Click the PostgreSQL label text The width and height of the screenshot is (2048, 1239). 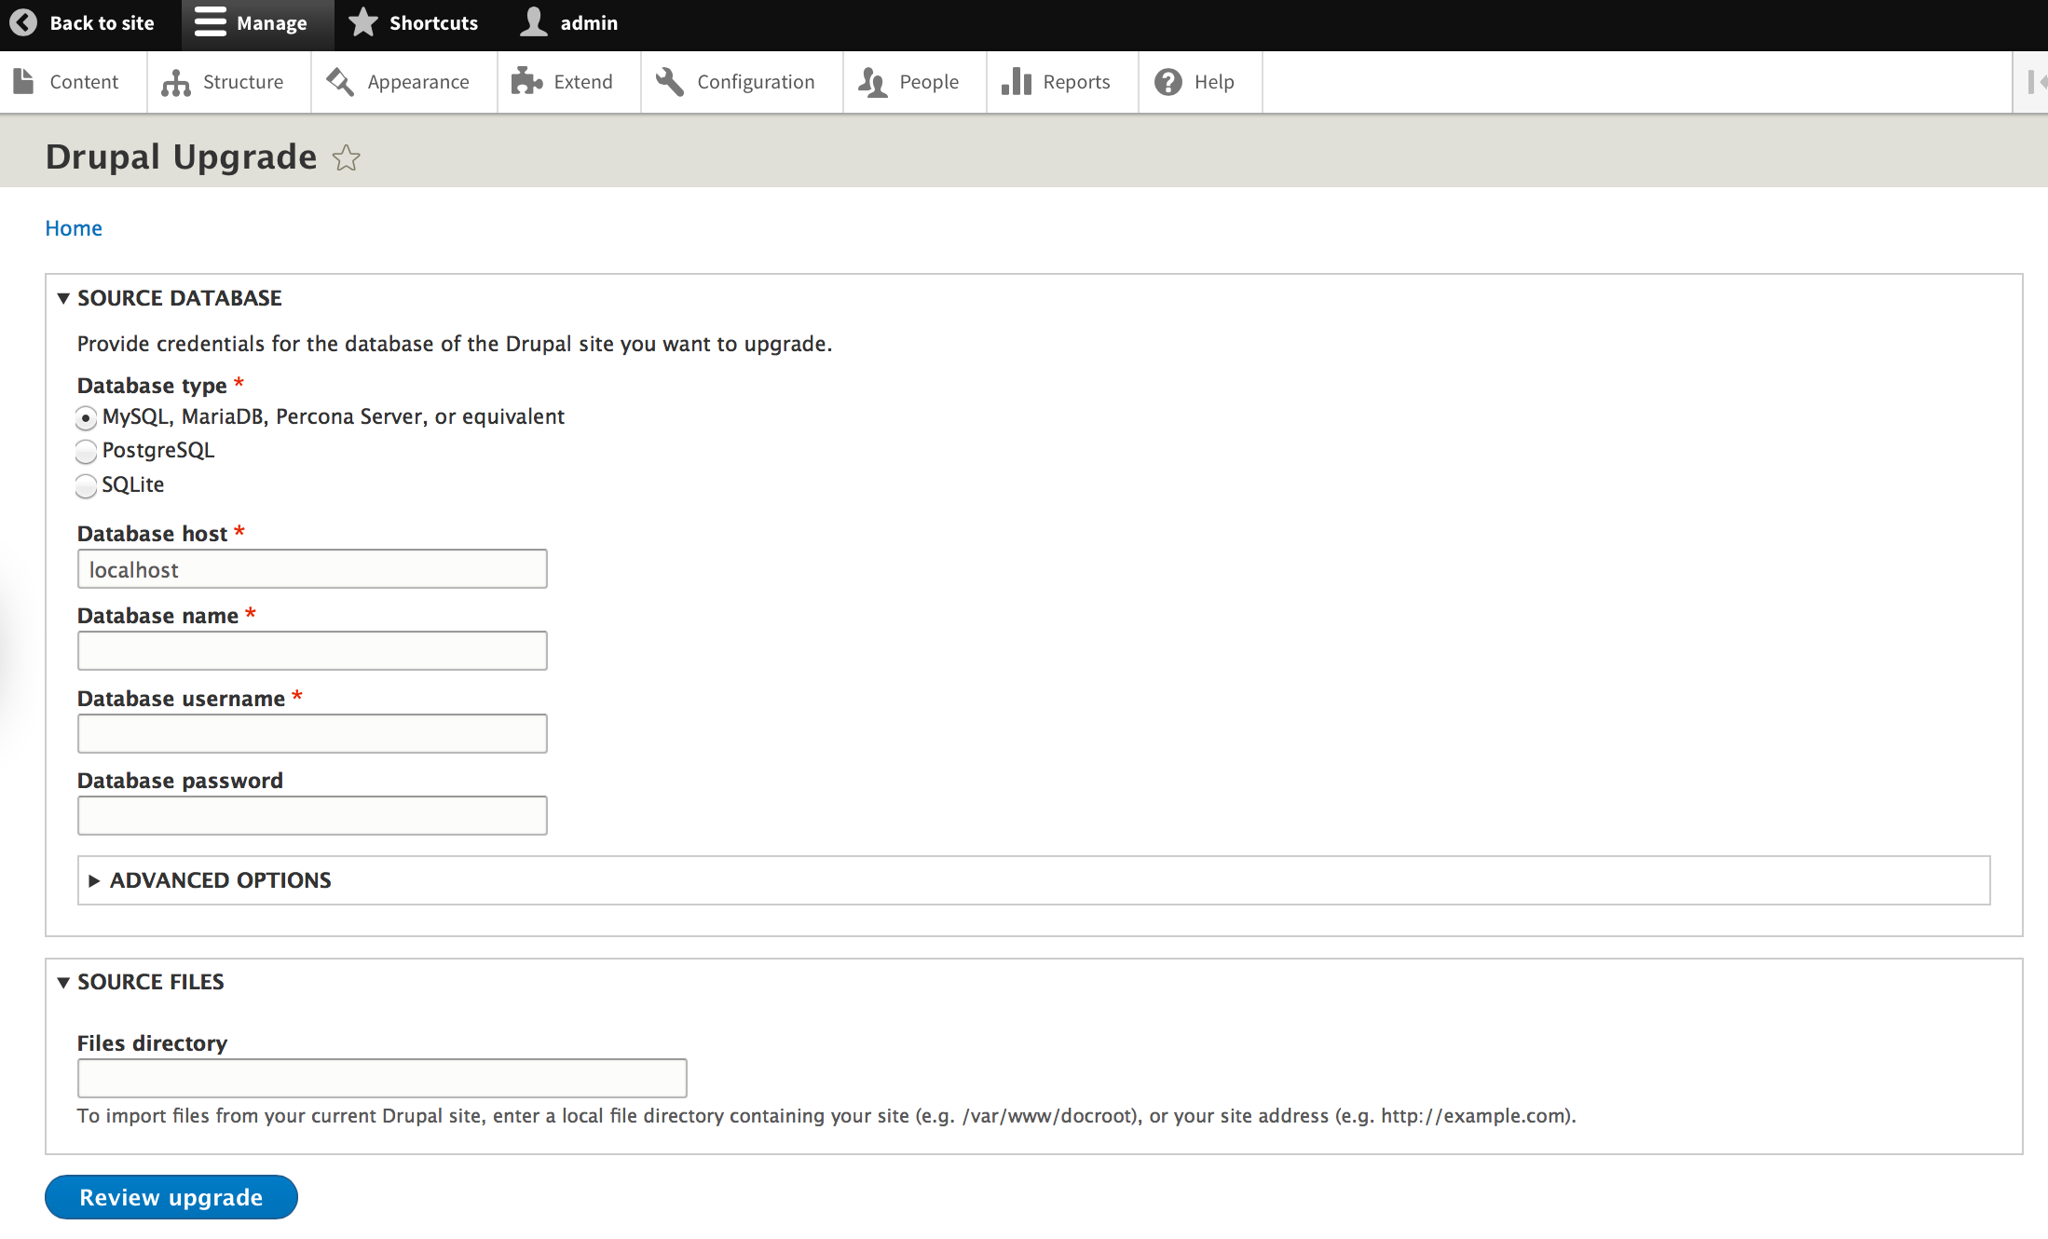(x=158, y=451)
